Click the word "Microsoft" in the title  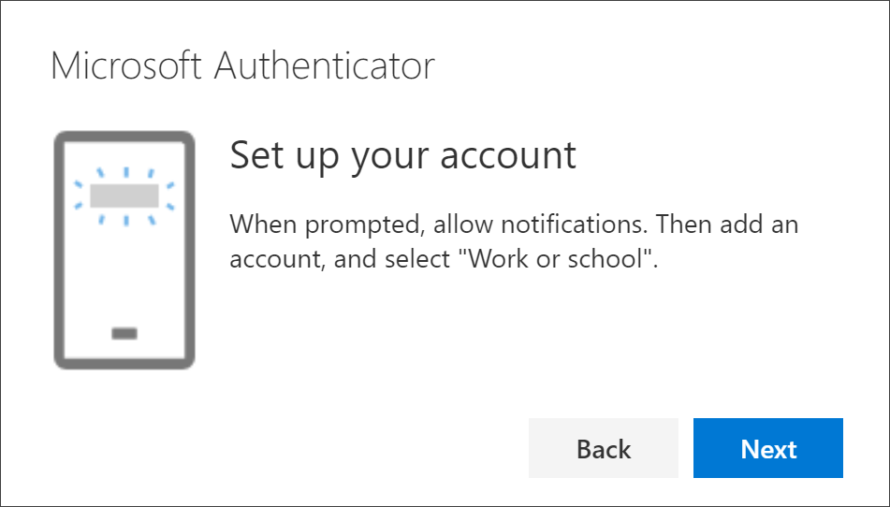pos(127,66)
